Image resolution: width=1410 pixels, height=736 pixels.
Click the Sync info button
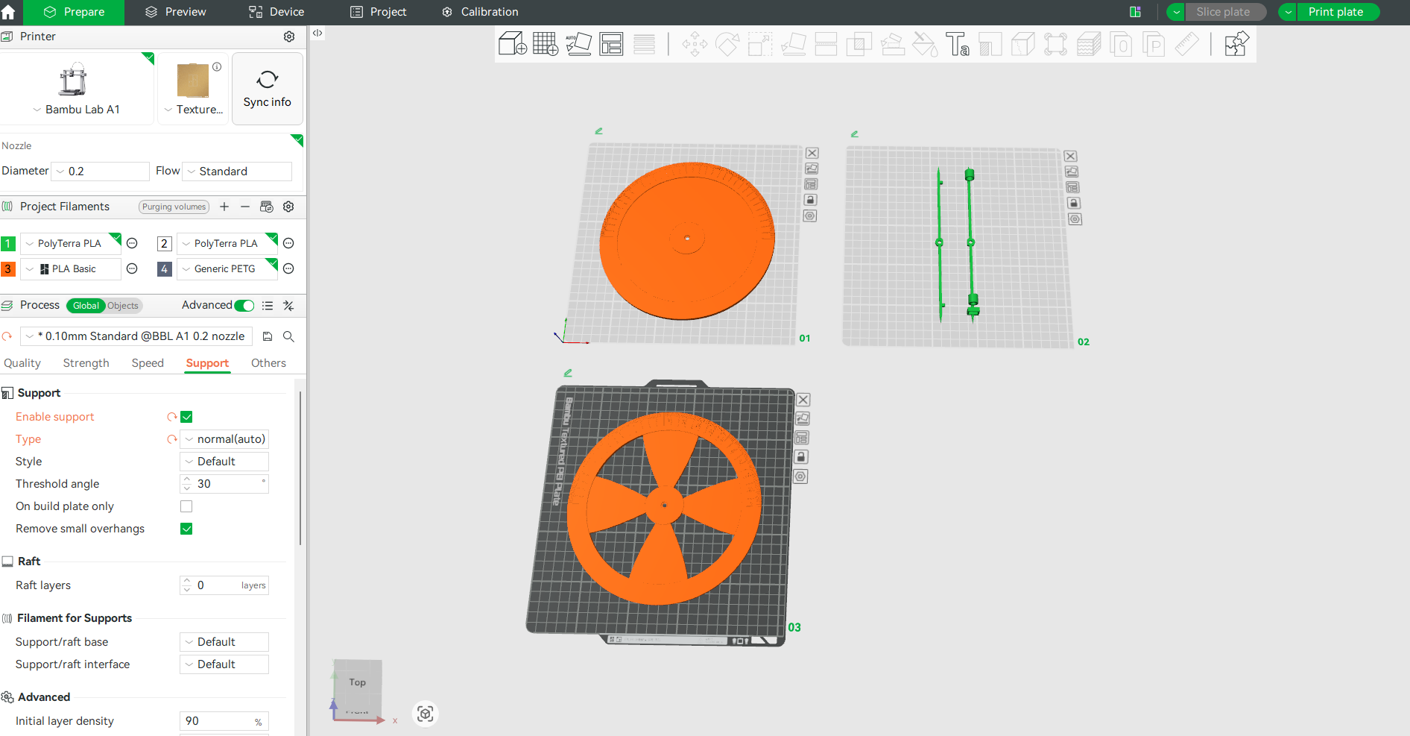click(268, 89)
